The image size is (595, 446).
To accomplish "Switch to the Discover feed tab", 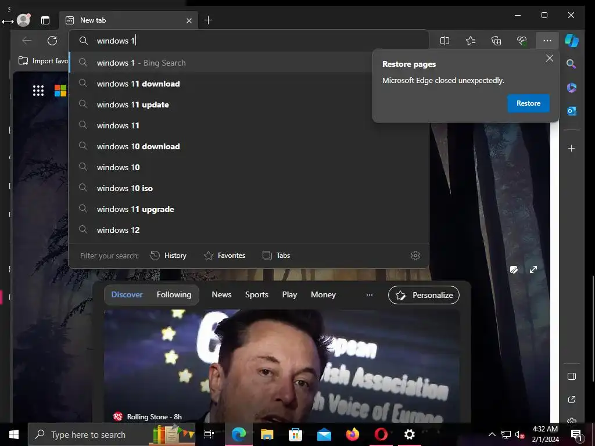I will (127, 294).
